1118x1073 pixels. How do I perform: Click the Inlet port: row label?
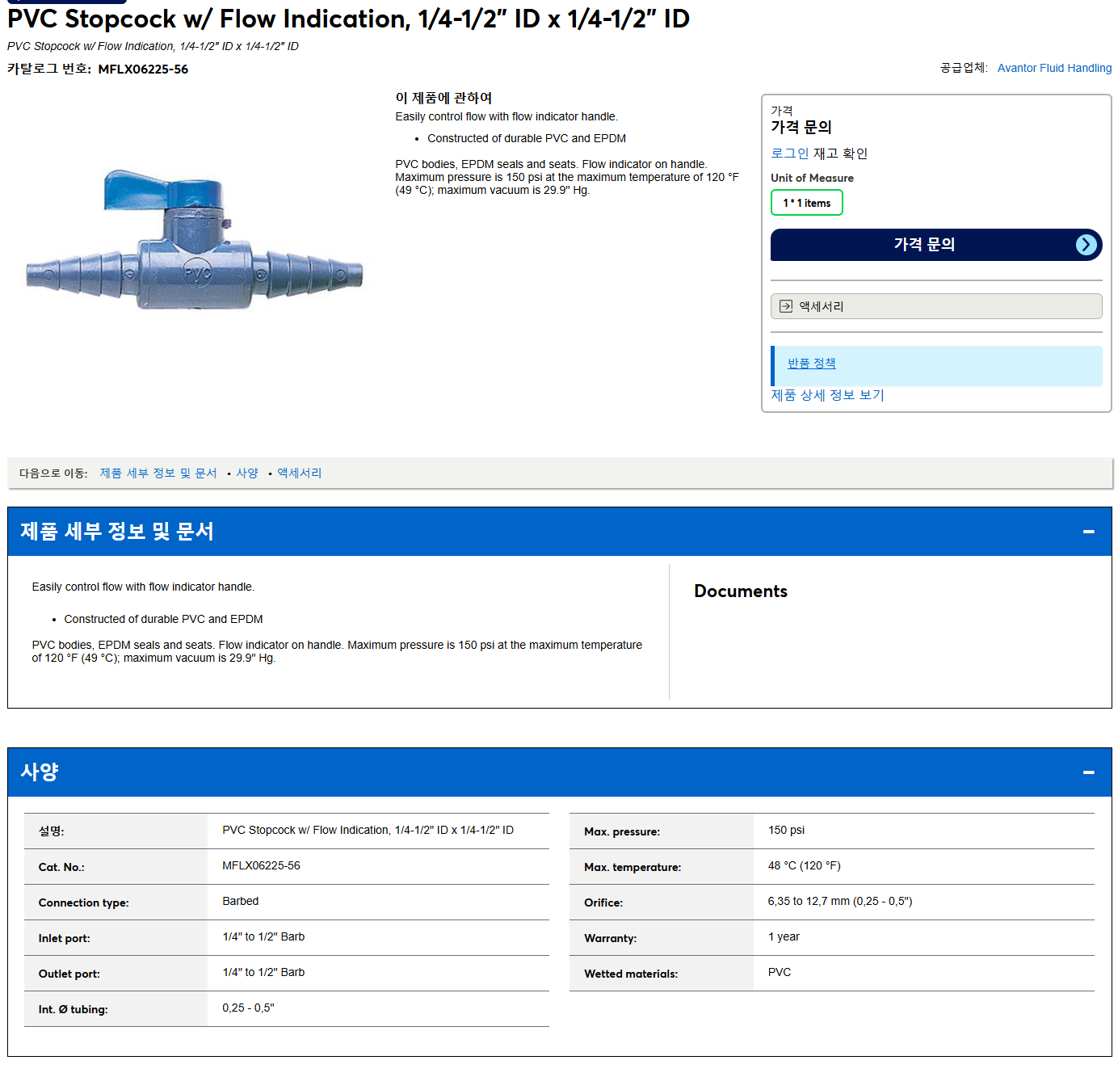[65, 939]
